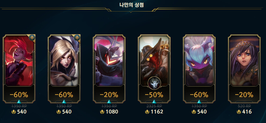Viewport: 266px width, 123px height.
Task: Select the purple dragon yordle skin thumbnail
Action: 199,61
